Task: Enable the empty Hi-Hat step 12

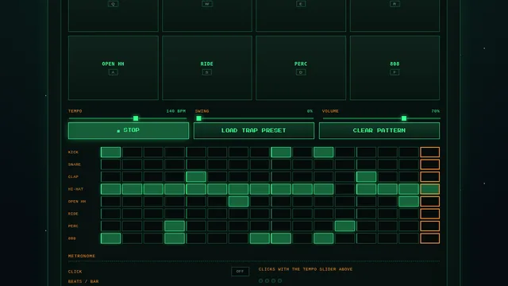Action: (x=344, y=189)
